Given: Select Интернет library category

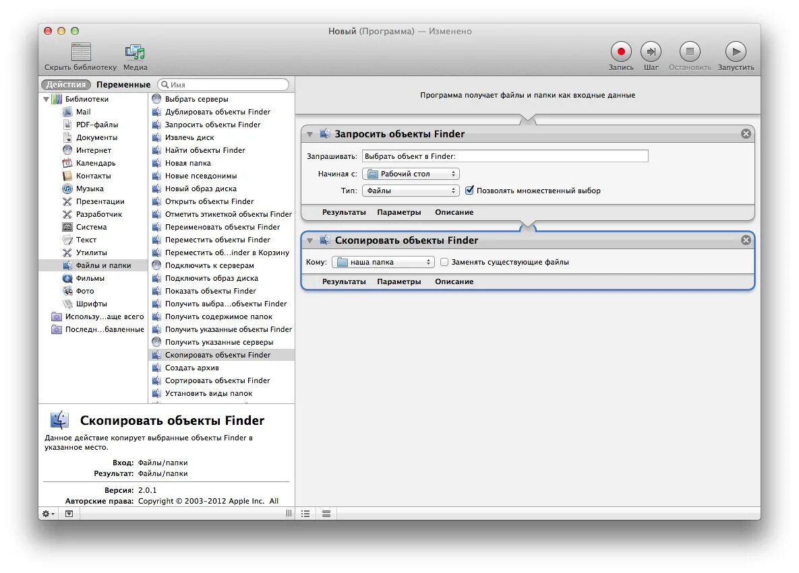Looking at the screenshot, I should click(93, 150).
